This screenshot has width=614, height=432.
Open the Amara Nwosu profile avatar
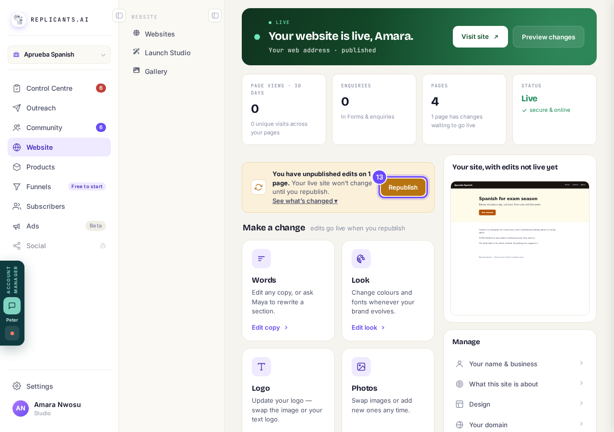[x=21, y=408]
